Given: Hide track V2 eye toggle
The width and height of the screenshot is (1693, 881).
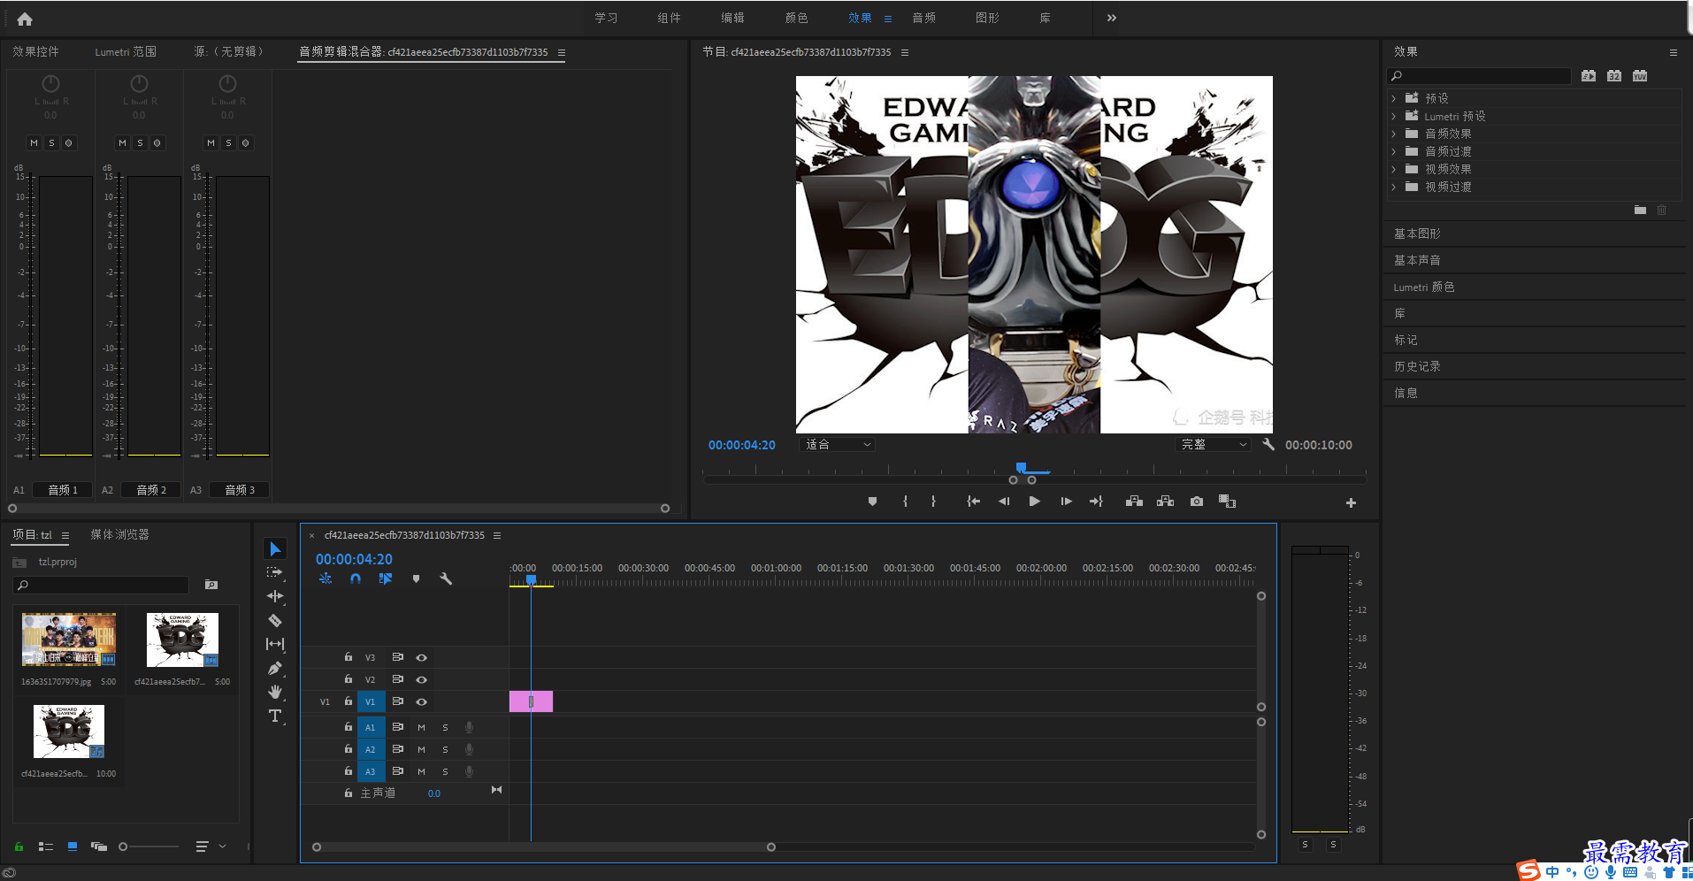Looking at the screenshot, I should tap(422, 679).
